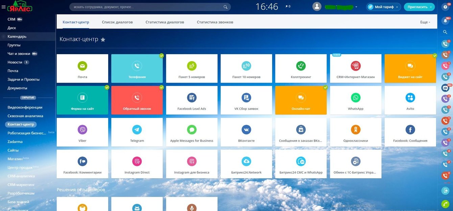Open Сайты in left menu
Screen dimensions: 453x211
pyautogui.click(x=13, y=150)
